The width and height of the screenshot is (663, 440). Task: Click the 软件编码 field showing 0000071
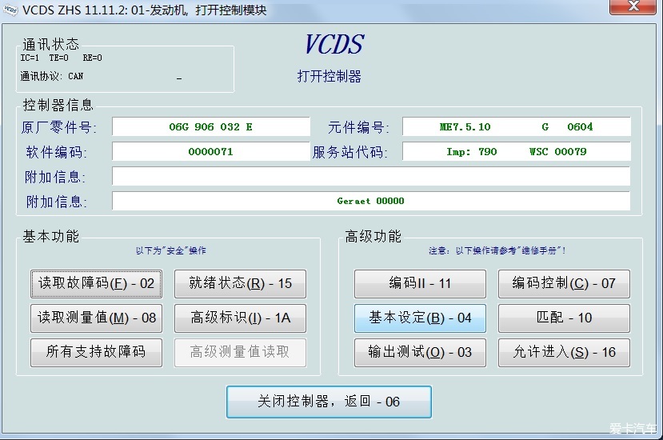coord(210,152)
